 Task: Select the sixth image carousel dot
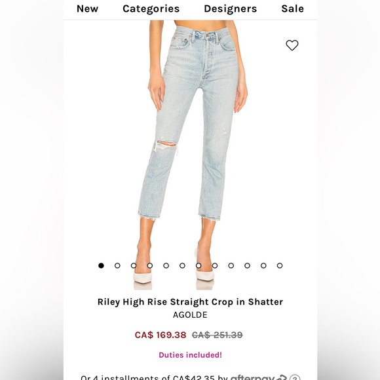point(182,265)
